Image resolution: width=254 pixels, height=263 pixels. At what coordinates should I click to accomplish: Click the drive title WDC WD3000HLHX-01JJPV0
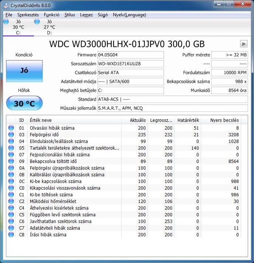point(107,44)
